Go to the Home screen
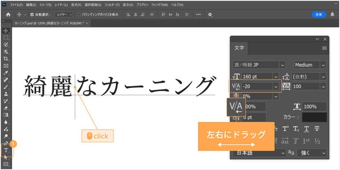This screenshot has width=340, height=170. click(8, 15)
